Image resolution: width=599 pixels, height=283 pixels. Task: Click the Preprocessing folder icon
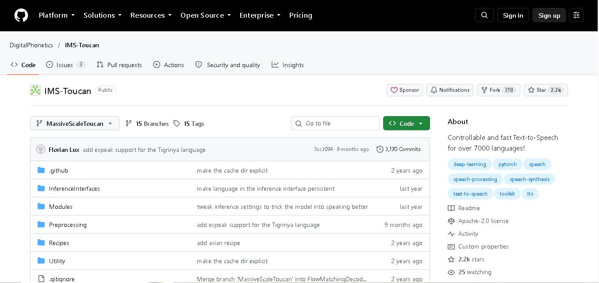click(41, 225)
